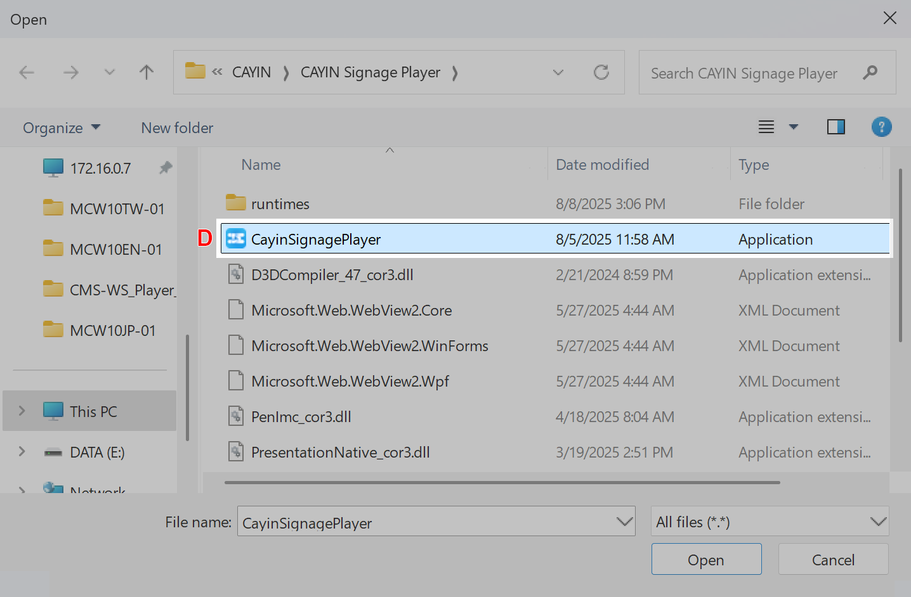Click the forward navigation arrow
Viewport: 911px width, 597px height.
tap(71, 72)
